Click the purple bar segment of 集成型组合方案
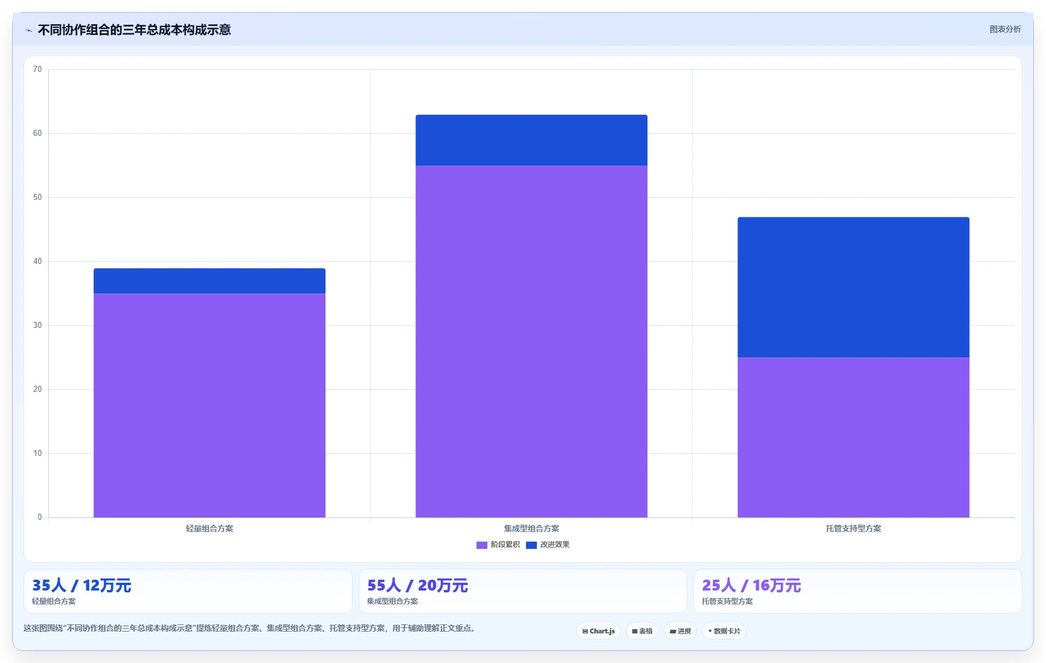The width and height of the screenshot is (1046, 663). coord(531,341)
